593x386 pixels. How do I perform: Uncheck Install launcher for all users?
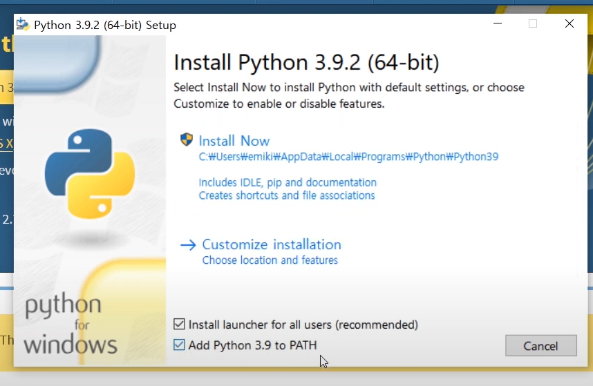pos(179,324)
